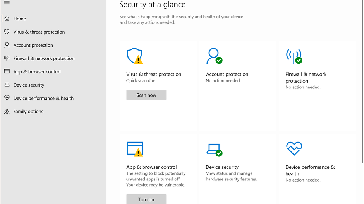Click the hamburger menu icon
Viewport: 364px width, 204px height.
click(7, 2)
